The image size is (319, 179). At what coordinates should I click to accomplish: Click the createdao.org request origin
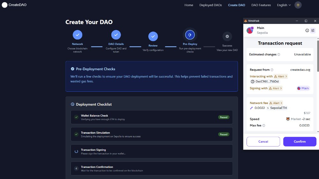tap(300, 70)
